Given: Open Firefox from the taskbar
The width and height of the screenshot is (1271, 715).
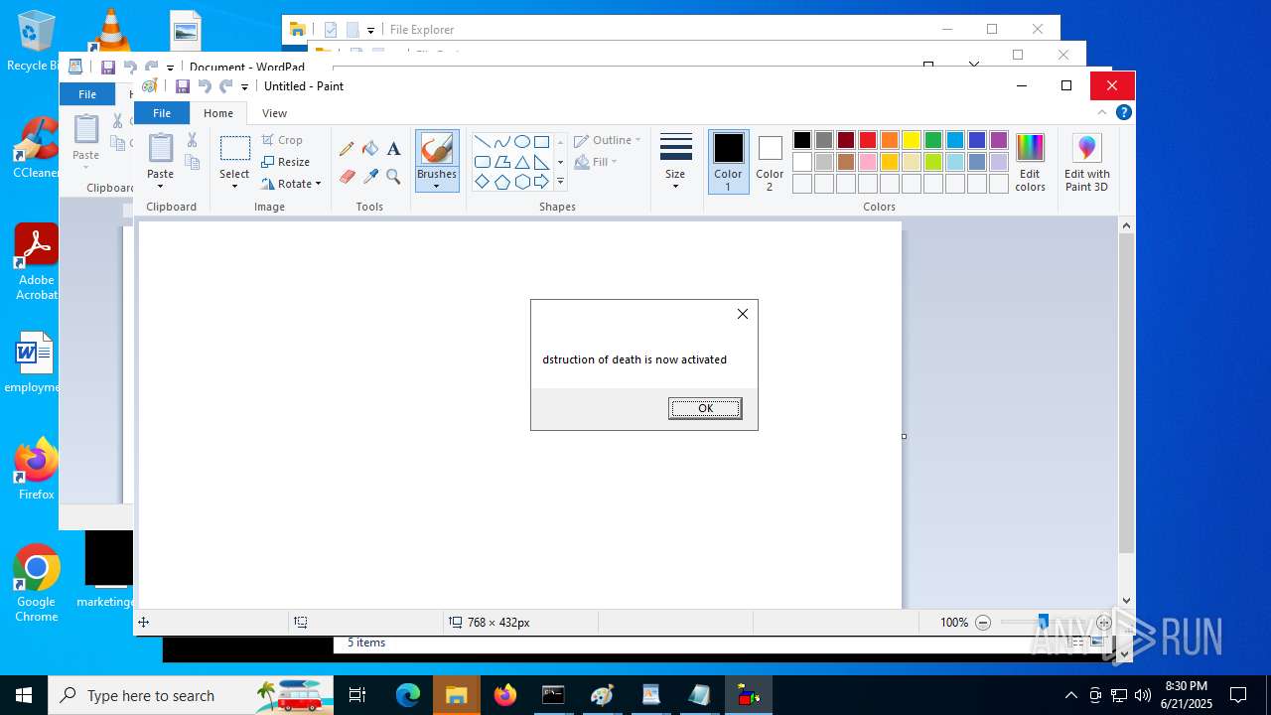Looking at the screenshot, I should pyautogui.click(x=505, y=695).
